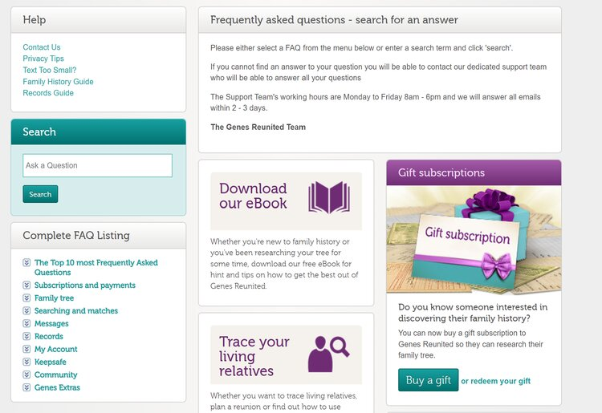Expand Top 10 most Frequently Asked Questions
Image resolution: width=602 pixels, height=413 pixels.
pyautogui.click(x=96, y=263)
